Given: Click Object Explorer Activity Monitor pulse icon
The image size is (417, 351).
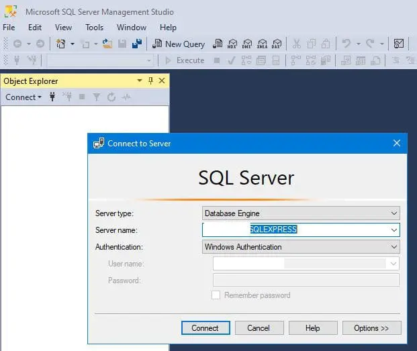Looking at the screenshot, I should (x=126, y=97).
